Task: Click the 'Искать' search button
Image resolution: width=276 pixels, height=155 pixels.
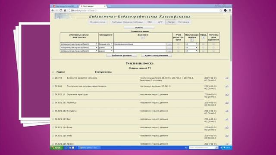Action: 139,28
